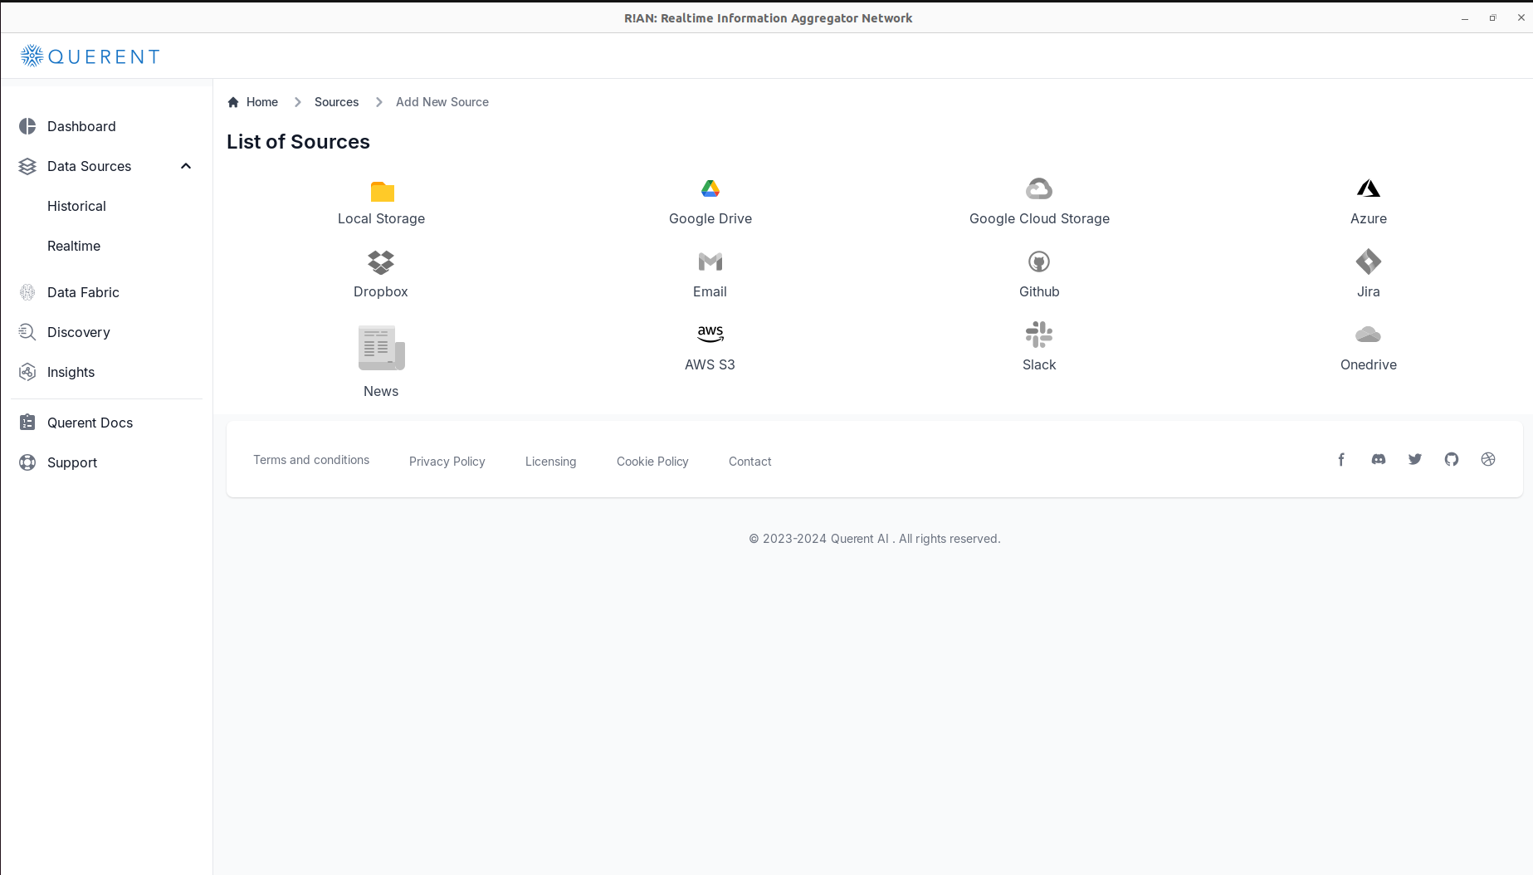Choose the Slack source icon

(x=1039, y=335)
